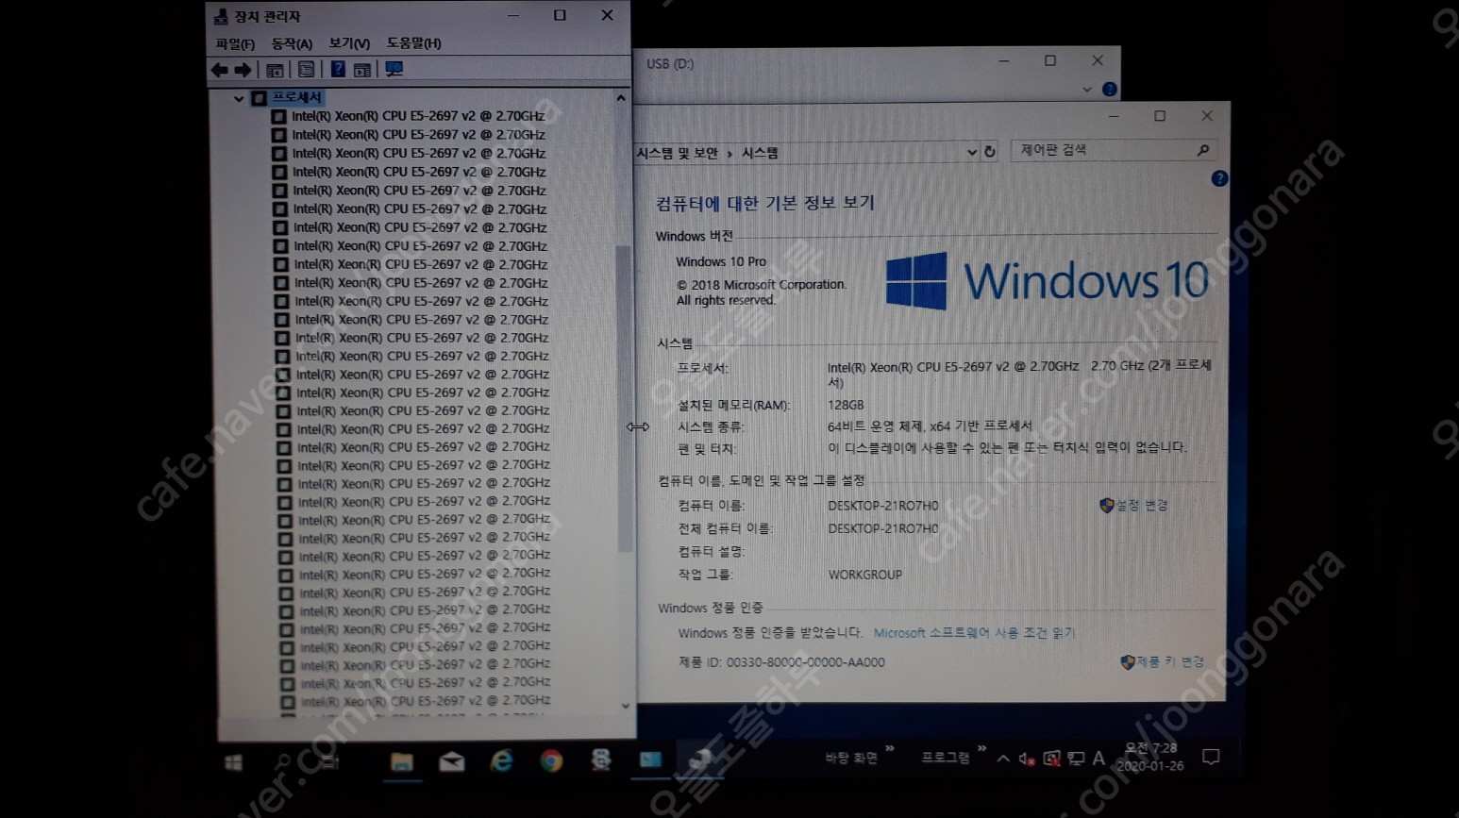Open Properties from Device Manager toolbar
The height and width of the screenshot is (818, 1459).
click(x=307, y=70)
